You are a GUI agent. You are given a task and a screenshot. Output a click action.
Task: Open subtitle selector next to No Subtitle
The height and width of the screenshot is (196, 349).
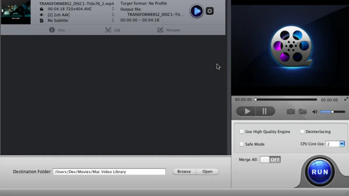(x=113, y=21)
